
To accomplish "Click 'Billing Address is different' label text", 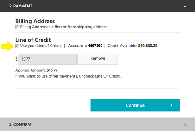I will tap(64, 27).
